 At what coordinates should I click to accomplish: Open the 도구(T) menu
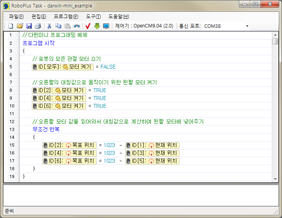coord(93,16)
